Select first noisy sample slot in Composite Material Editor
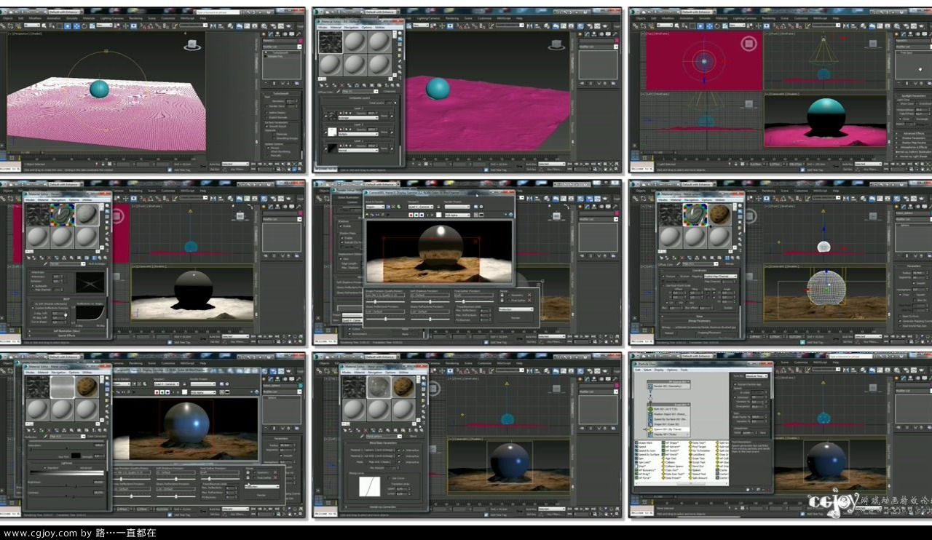Image resolution: width=932 pixels, height=540 pixels. pyautogui.click(x=331, y=42)
